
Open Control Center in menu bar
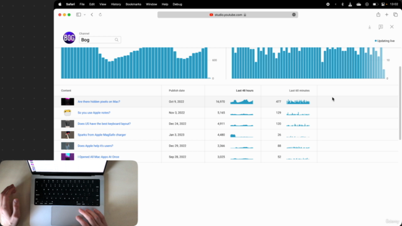coord(383,4)
